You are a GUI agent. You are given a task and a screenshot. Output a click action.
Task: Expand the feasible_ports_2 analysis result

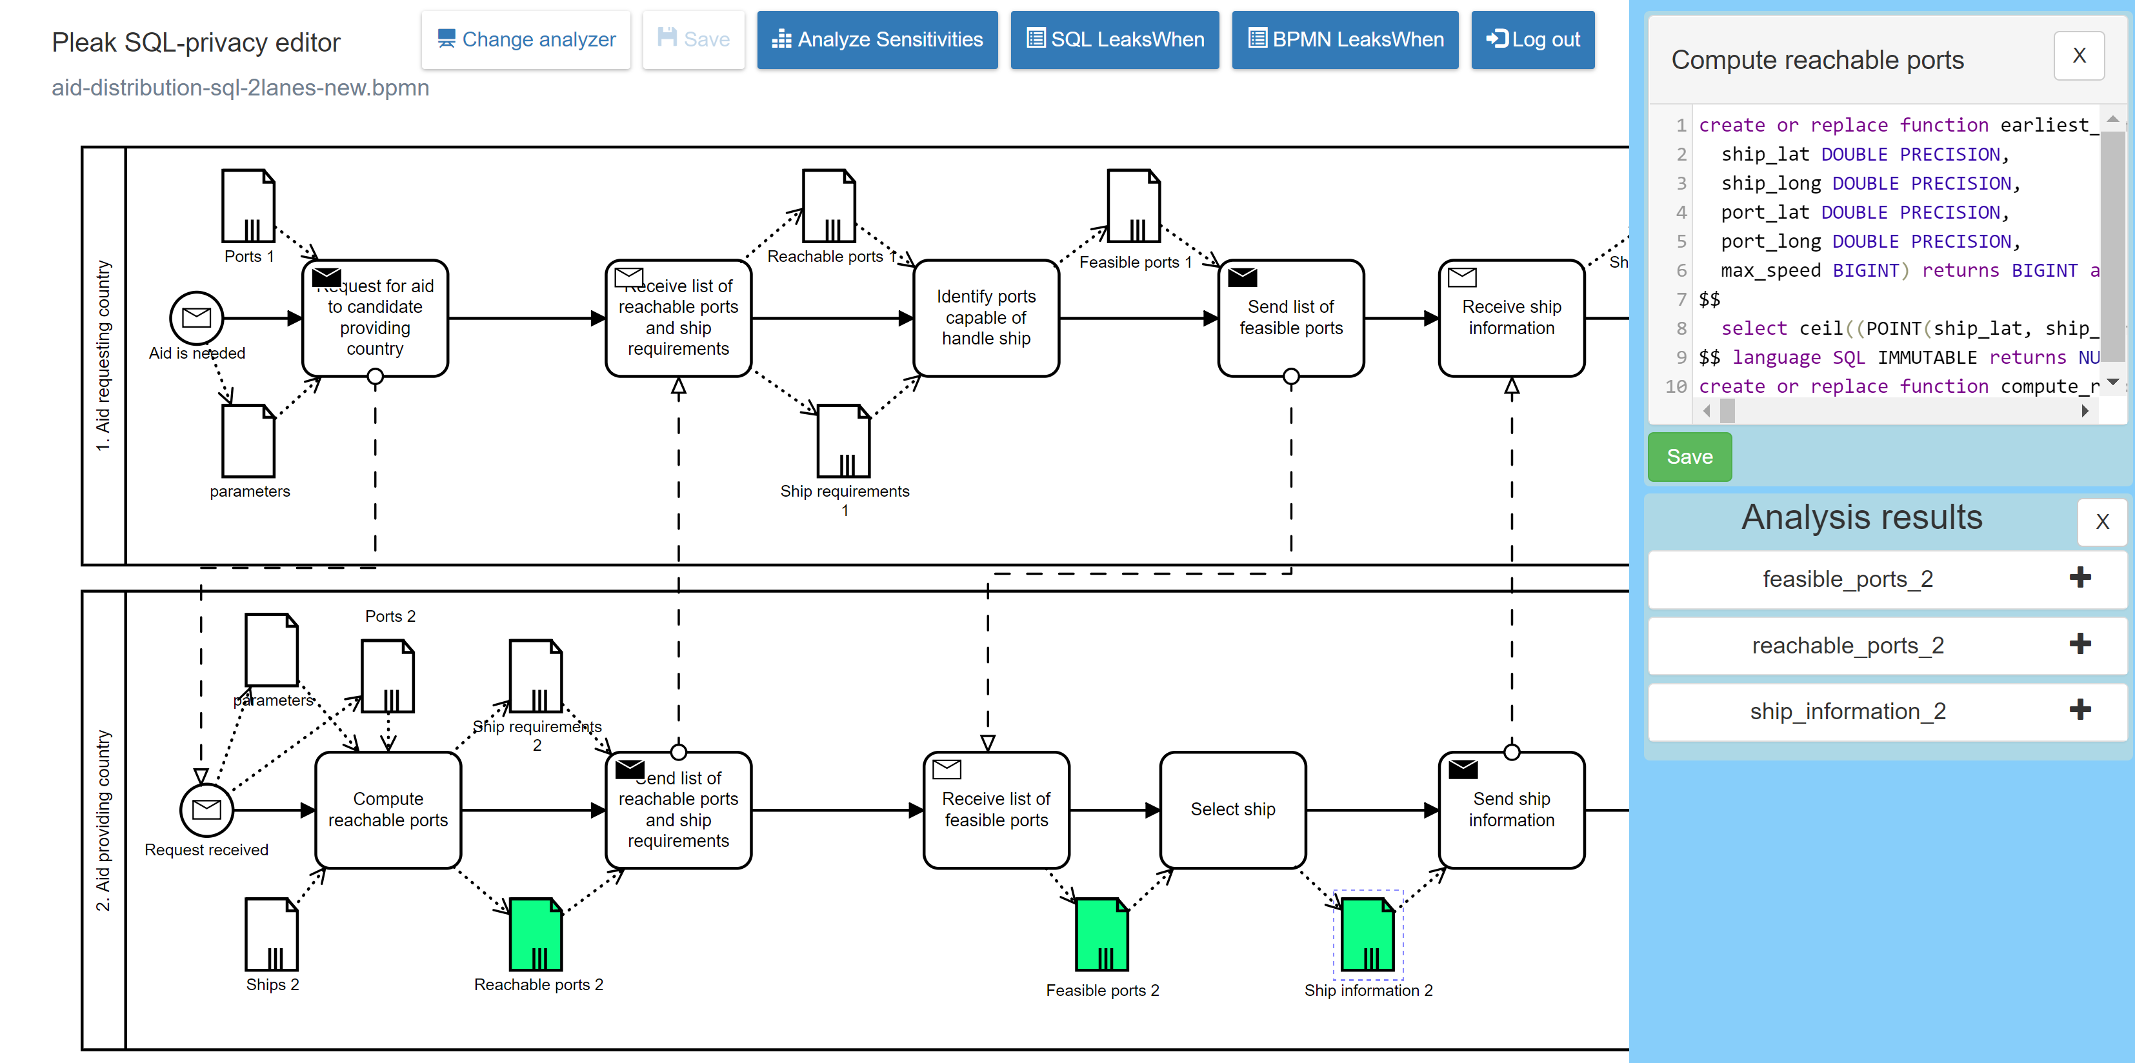click(2079, 577)
